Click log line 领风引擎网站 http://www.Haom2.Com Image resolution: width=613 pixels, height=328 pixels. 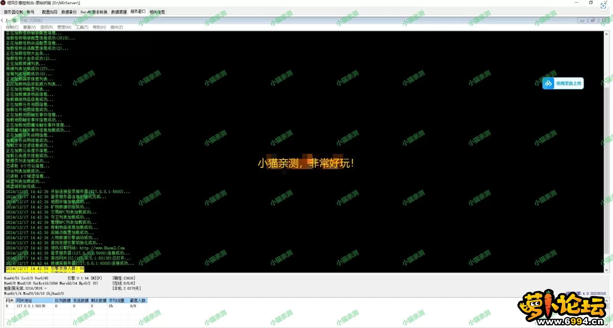[65, 248]
